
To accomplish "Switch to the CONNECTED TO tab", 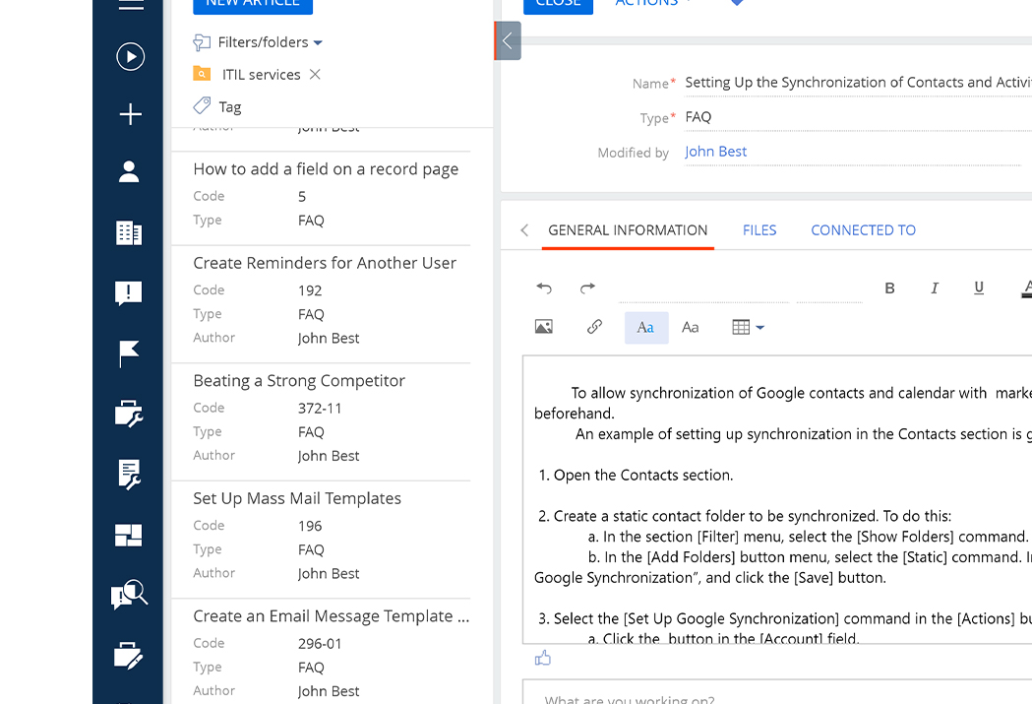I will click(x=863, y=230).
